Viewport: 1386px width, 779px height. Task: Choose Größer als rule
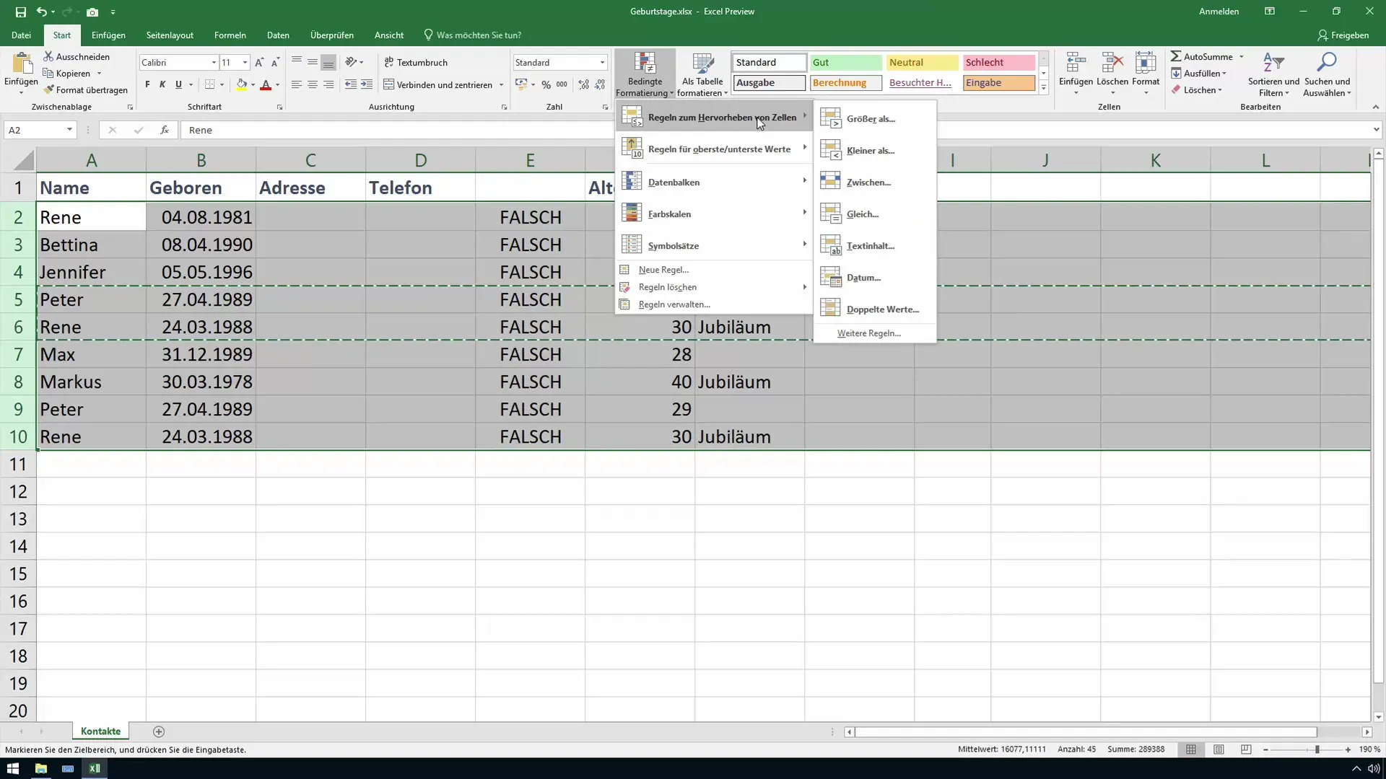click(x=874, y=118)
